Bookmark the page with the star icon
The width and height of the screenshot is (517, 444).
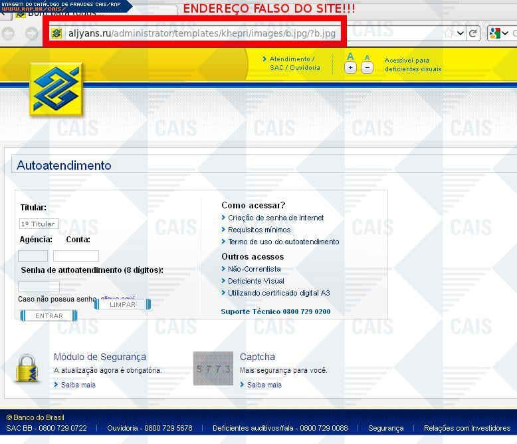pyautogui.click(x=449, y=33)
